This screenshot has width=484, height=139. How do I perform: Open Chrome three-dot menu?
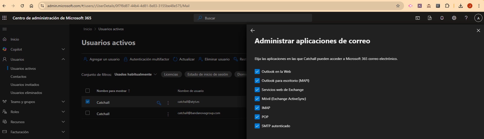click(x=479, y=6)
